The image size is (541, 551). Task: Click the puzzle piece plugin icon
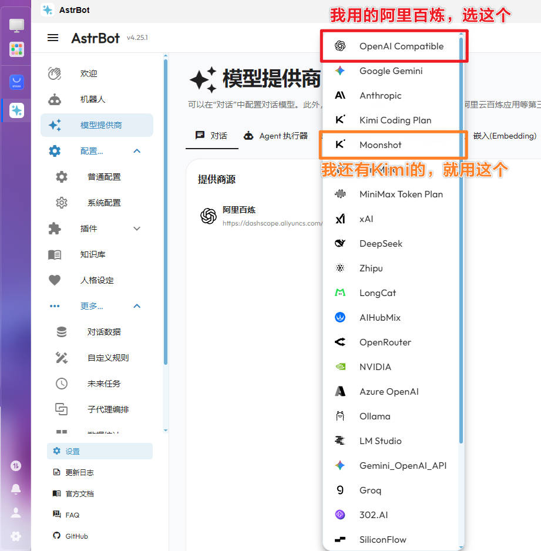(55, 229)
